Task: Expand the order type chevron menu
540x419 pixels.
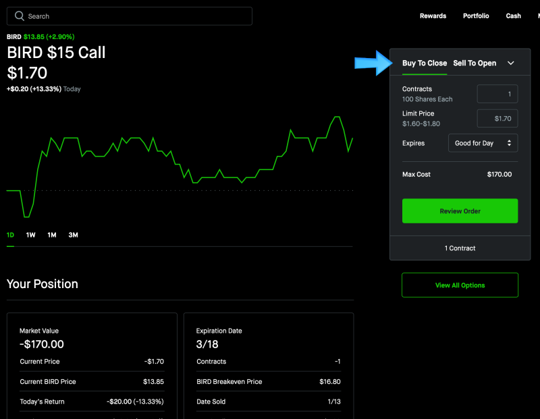Action: 511,63
